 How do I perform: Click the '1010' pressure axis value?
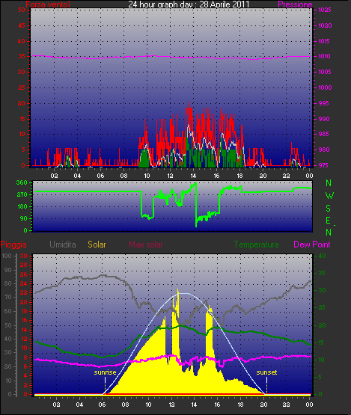pyautogui.click(x=325, y=56)
